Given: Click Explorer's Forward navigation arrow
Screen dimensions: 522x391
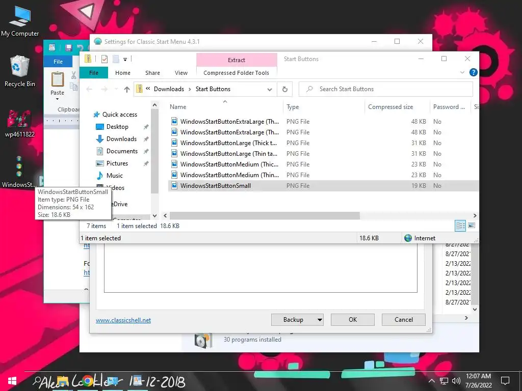Looking at the screenshot, I should [x=104, y=89].
